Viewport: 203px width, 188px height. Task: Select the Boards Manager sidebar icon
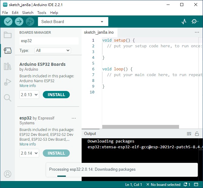(8, 51)
